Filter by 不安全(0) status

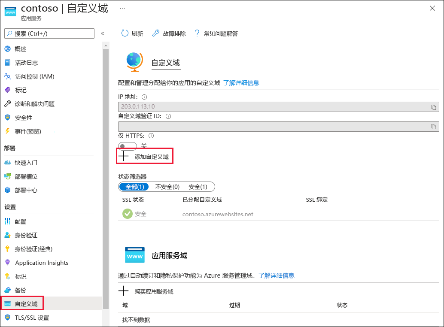tap(167, 187)
